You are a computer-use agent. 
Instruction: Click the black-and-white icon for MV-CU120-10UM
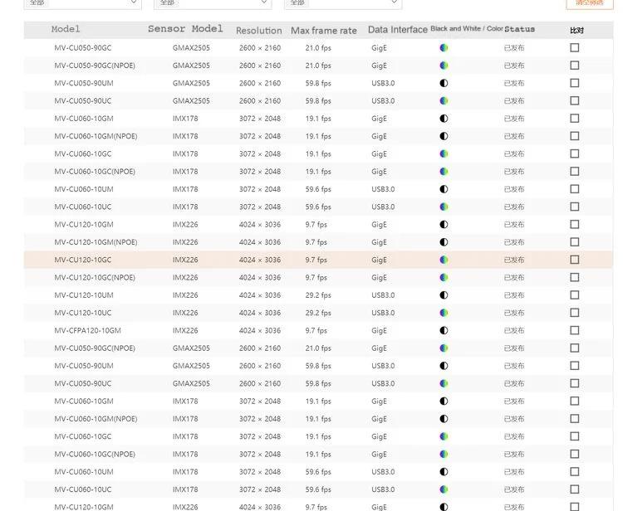[x=444, y=295]
